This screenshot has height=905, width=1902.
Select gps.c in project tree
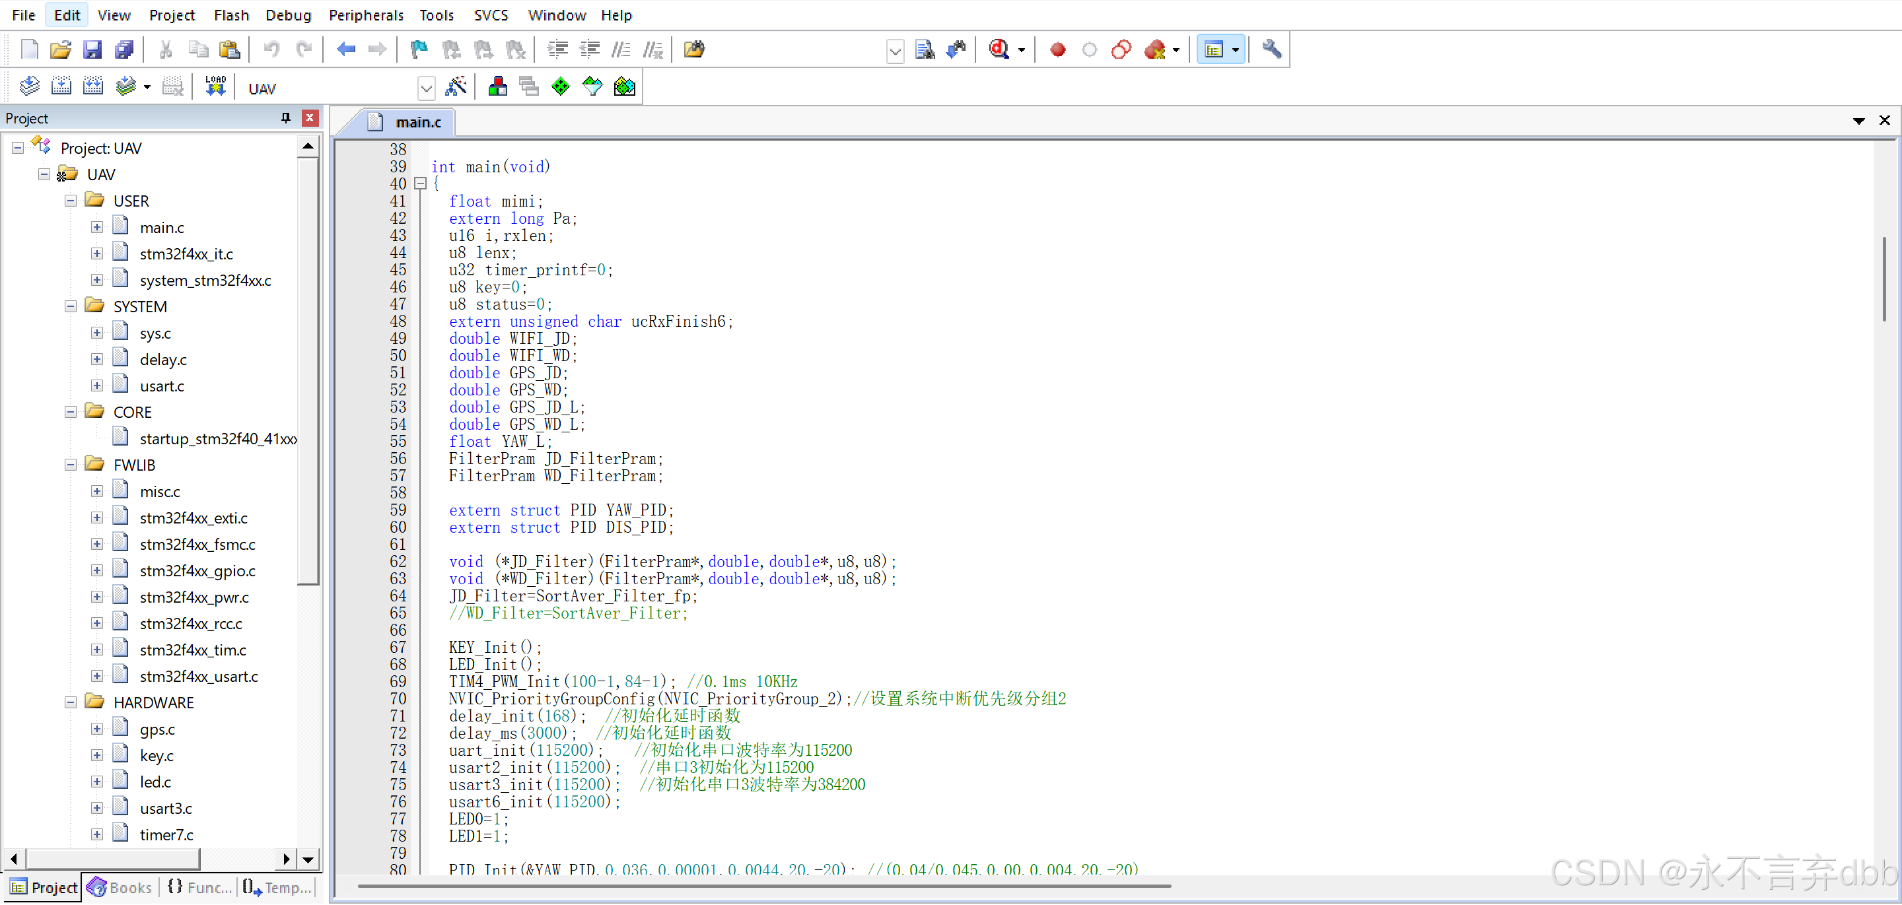click(157, 729)
